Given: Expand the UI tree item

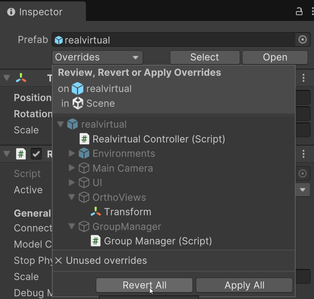Looking at the screenshot, I should [x=72, y=183].
